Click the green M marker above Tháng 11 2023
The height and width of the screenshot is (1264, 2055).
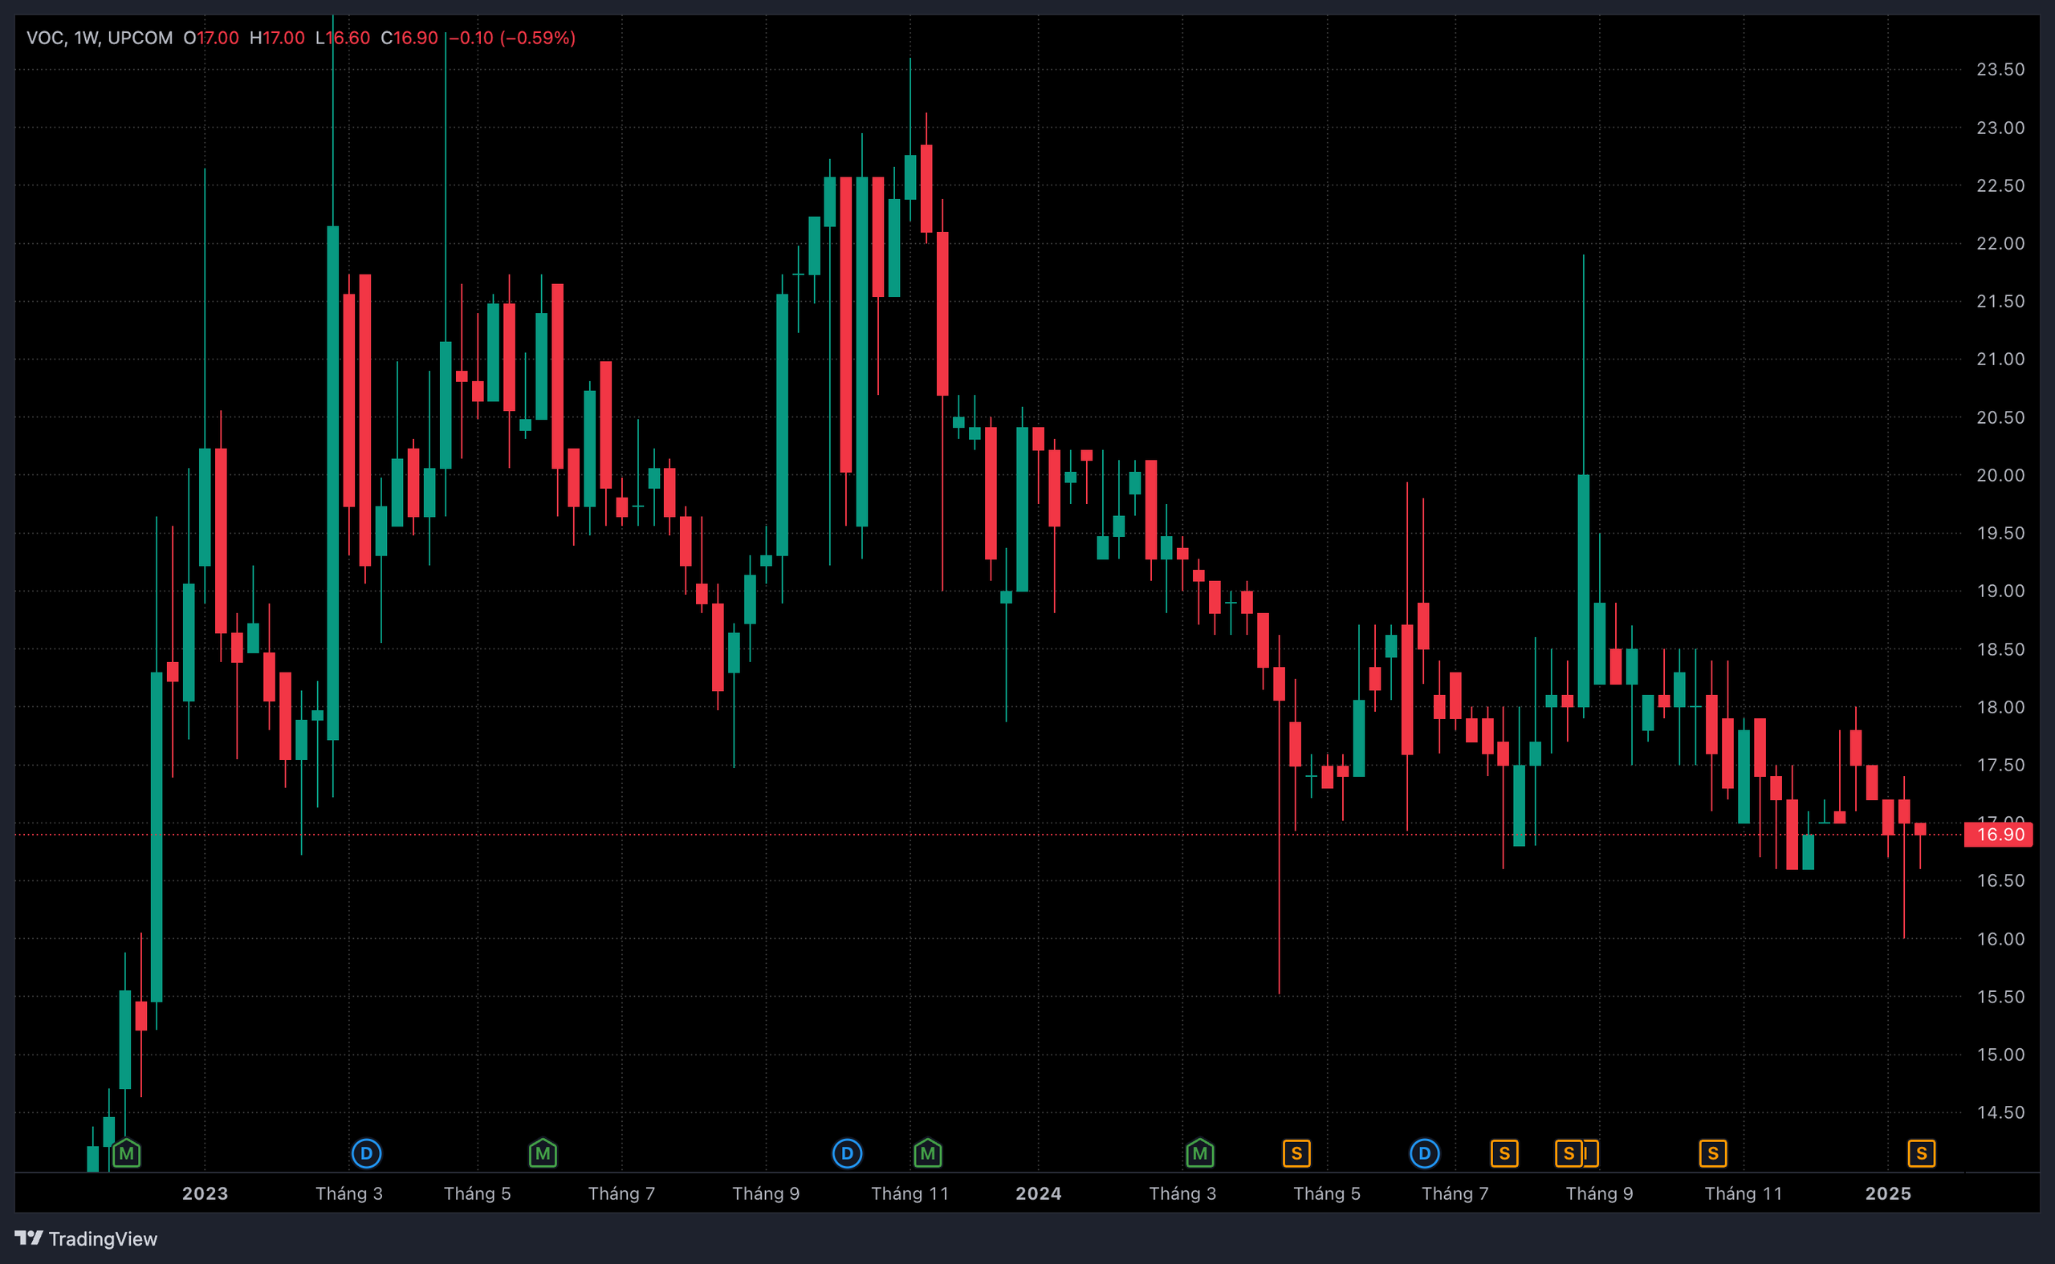[x=927, y=1154]
